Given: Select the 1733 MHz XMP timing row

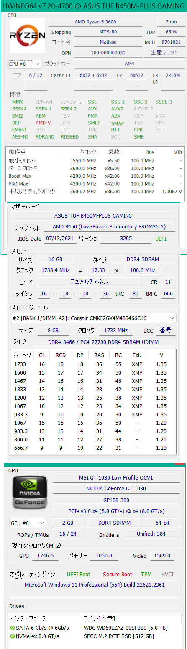Looking at the screenshot, I should tap(93, 364).
